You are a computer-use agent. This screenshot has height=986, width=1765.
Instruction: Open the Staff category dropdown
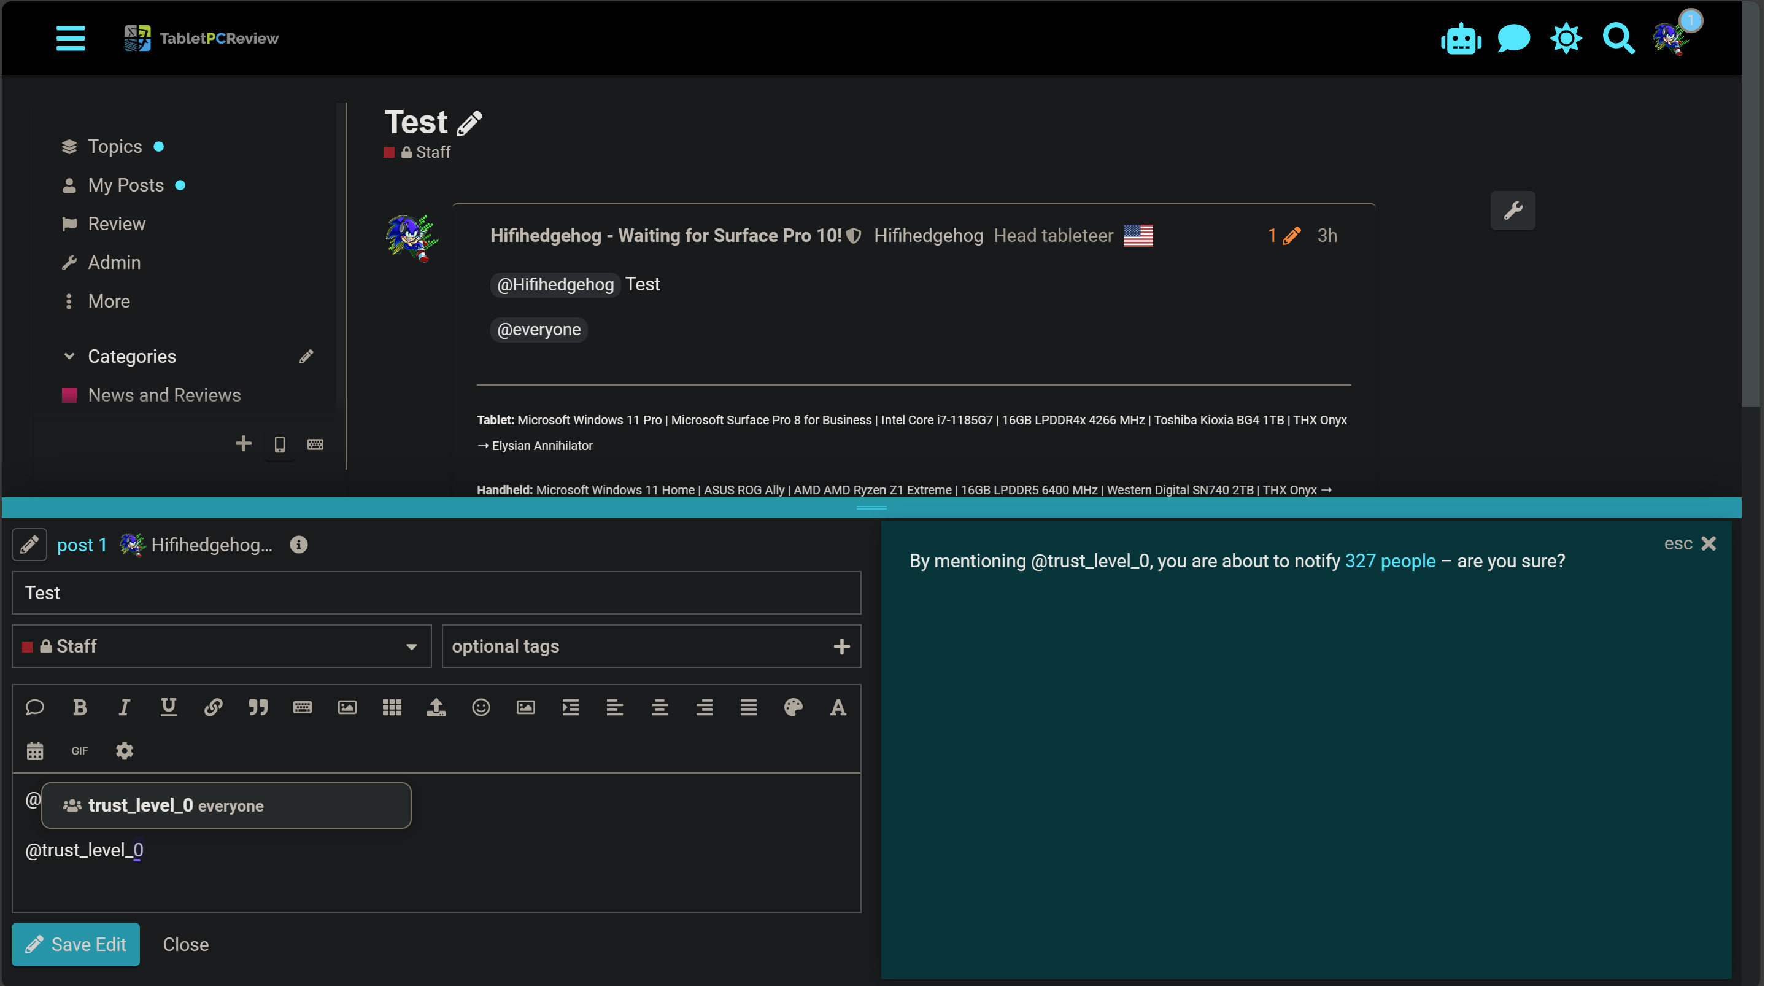pyautogui.click(x=222, y=646)
